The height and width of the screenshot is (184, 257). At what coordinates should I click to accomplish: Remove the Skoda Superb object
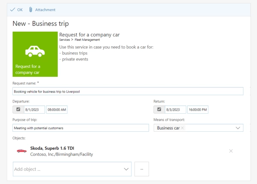(231, 151)
